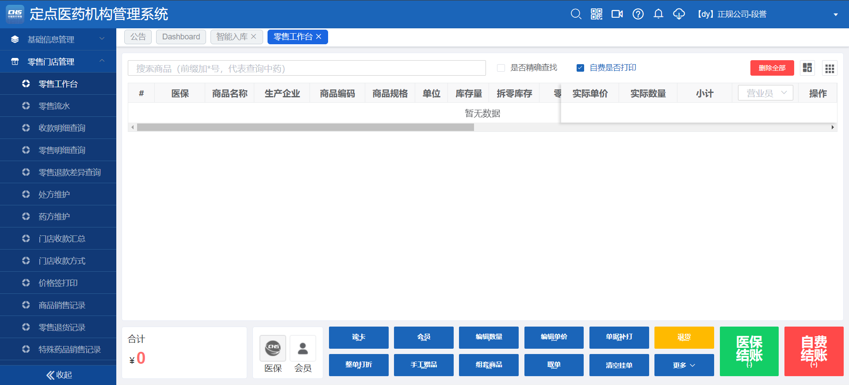Viewport: 849px width, 385px height.
Task: Click the scrollbar right arrow
Action: pos(833,127)
